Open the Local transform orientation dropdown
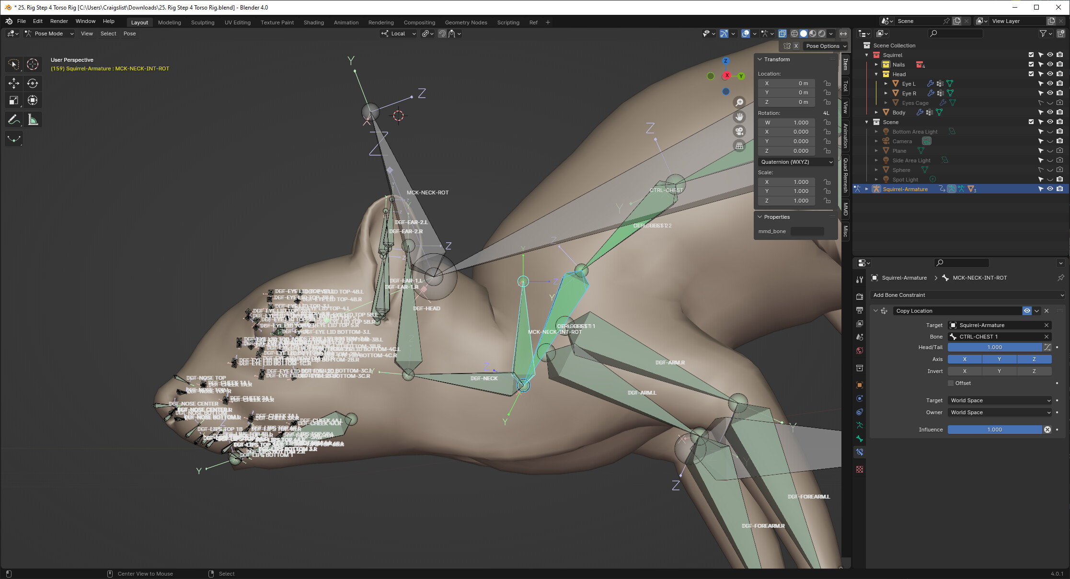 pyautogui.click(x=399, y=34)
